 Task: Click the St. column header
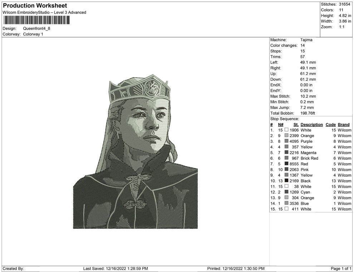click(x=296, y=125)
